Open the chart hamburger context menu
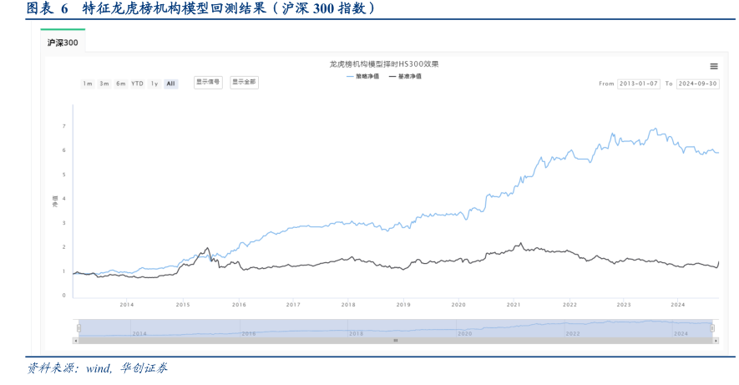Image resolution: width=739 pixels, height=385 pixels. [x=713, y=66]
